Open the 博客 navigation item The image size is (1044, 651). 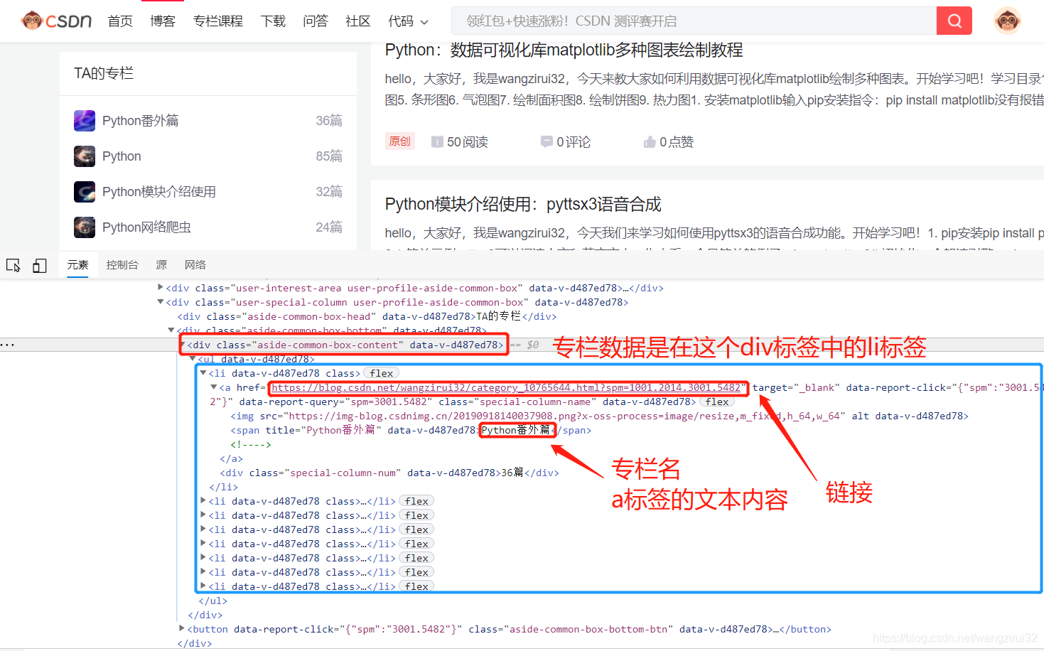163,21
